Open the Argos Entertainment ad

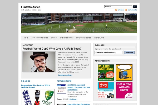click(106, 90)
